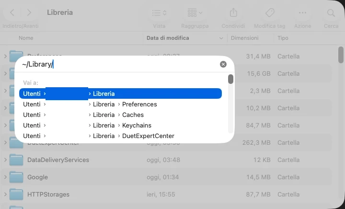Viewport: 345px width, 209px height.
Task: Select the DataDeliveryServices folder icon
Action: tap(16, 160)
